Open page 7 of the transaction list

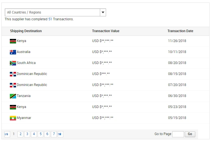click(x=54, y=134)
